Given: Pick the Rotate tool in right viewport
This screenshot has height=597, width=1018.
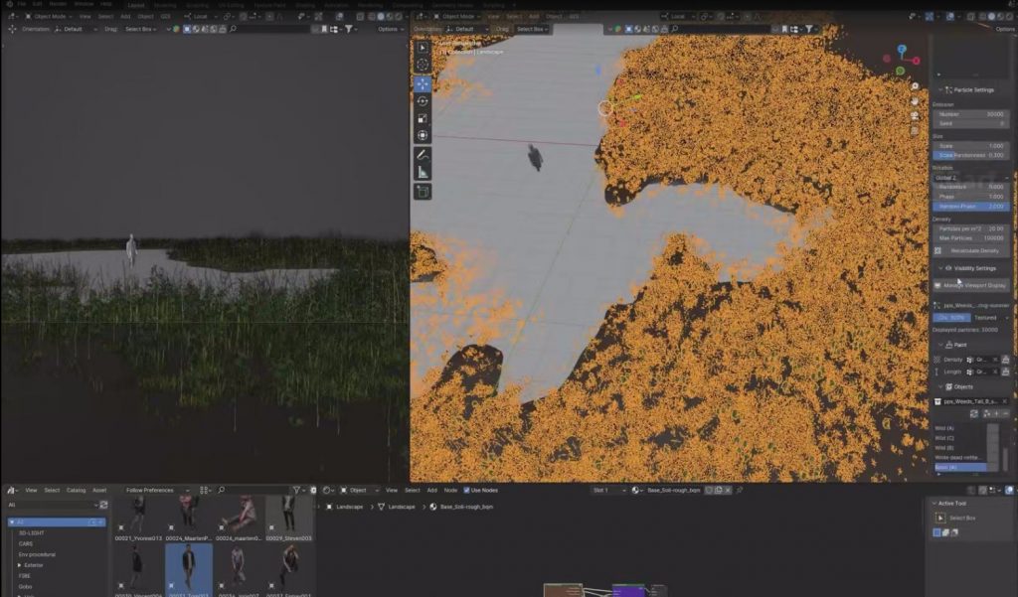Looking at the screenshot, I should (x=423, y=101).
